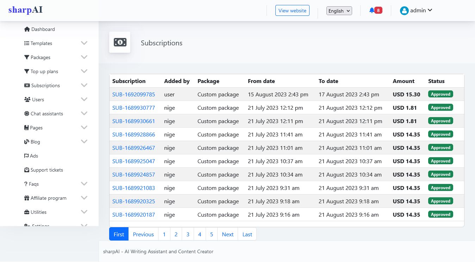Click the Subscriptions money icon in page header
Screen dimensions: 475x262
(120, 42)
